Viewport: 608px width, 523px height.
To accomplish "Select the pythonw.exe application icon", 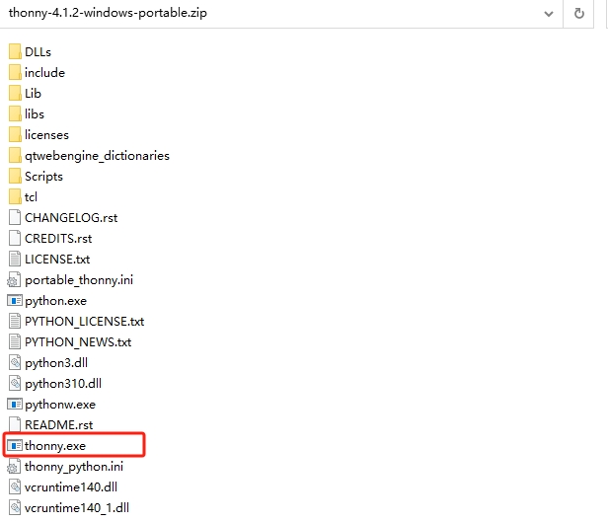I will [15, 405].
